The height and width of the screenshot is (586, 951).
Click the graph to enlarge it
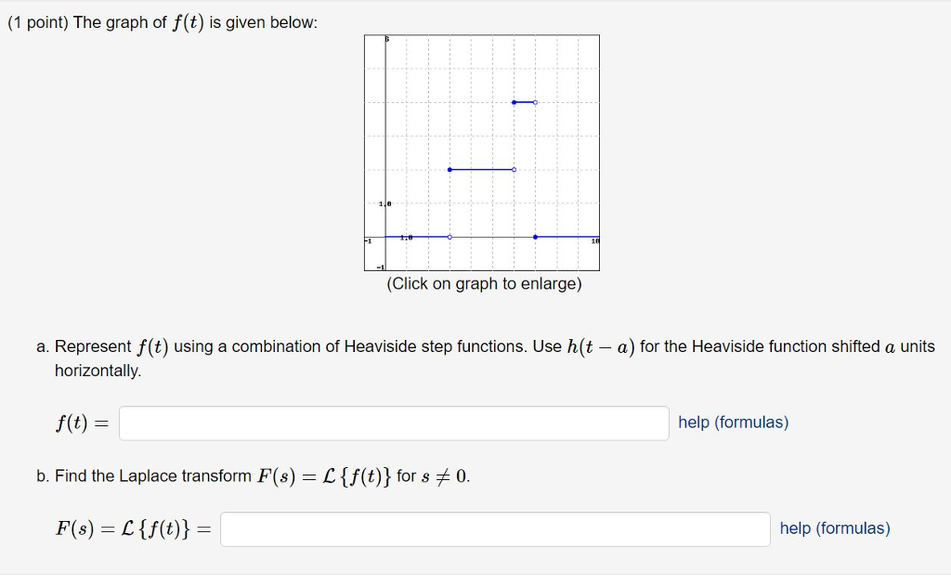(483, 153)
